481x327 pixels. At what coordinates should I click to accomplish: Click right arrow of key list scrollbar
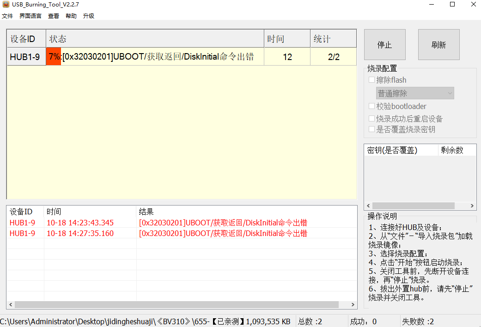point(472,206)
